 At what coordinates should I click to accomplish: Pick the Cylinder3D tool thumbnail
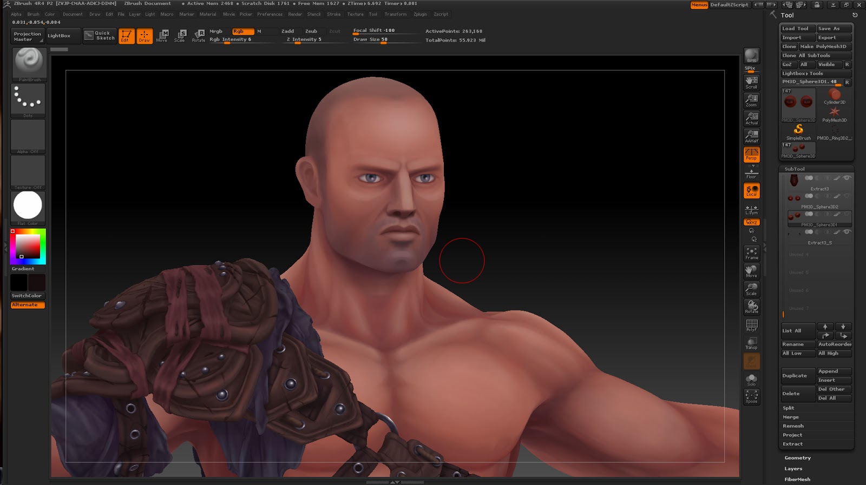coord(834,96)
